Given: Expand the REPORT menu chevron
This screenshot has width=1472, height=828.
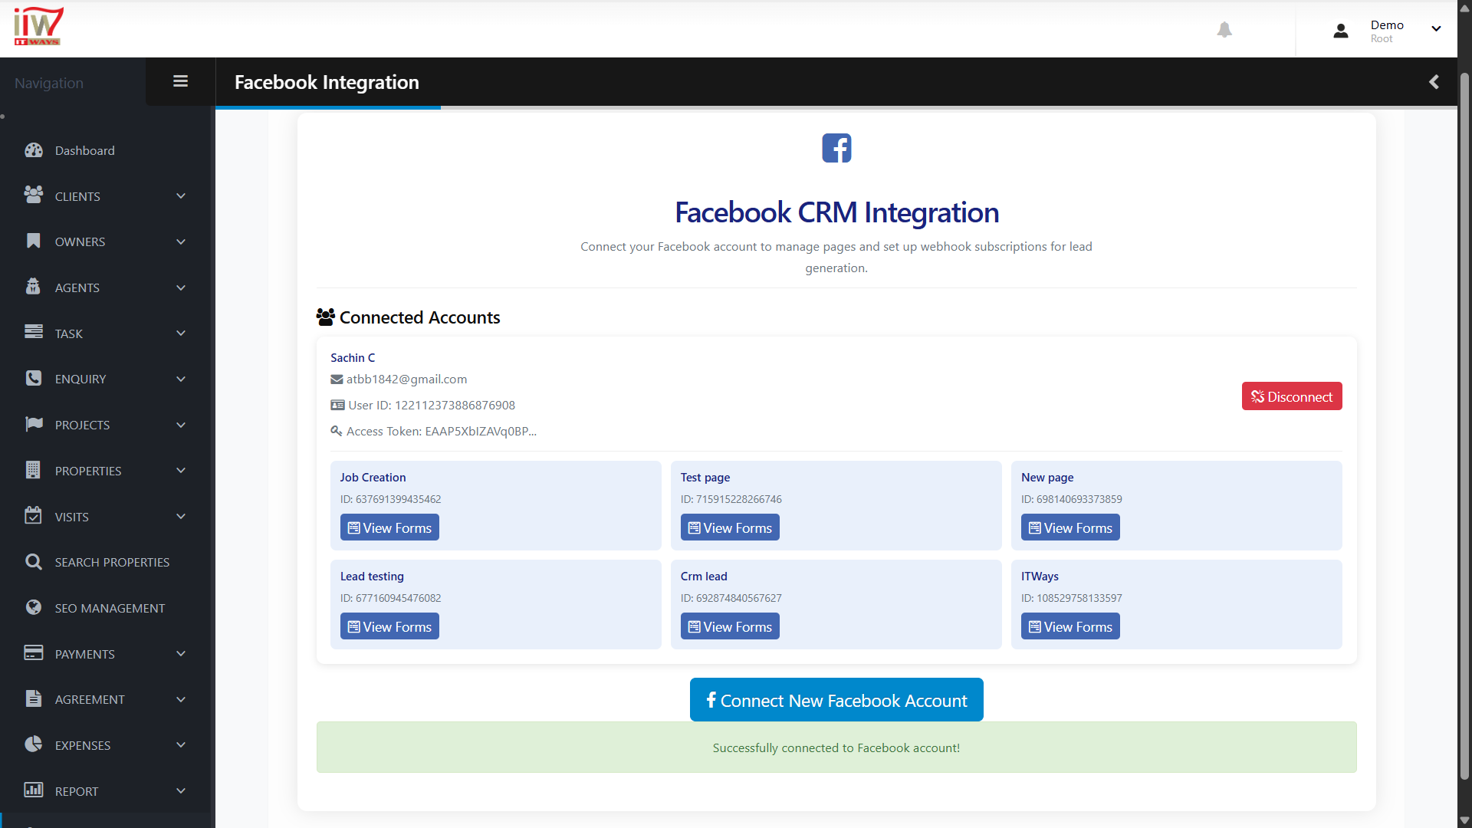Looking at the screenshot, I should pos(181,791).
